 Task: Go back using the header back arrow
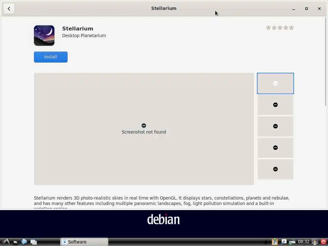tap(9, 9)
